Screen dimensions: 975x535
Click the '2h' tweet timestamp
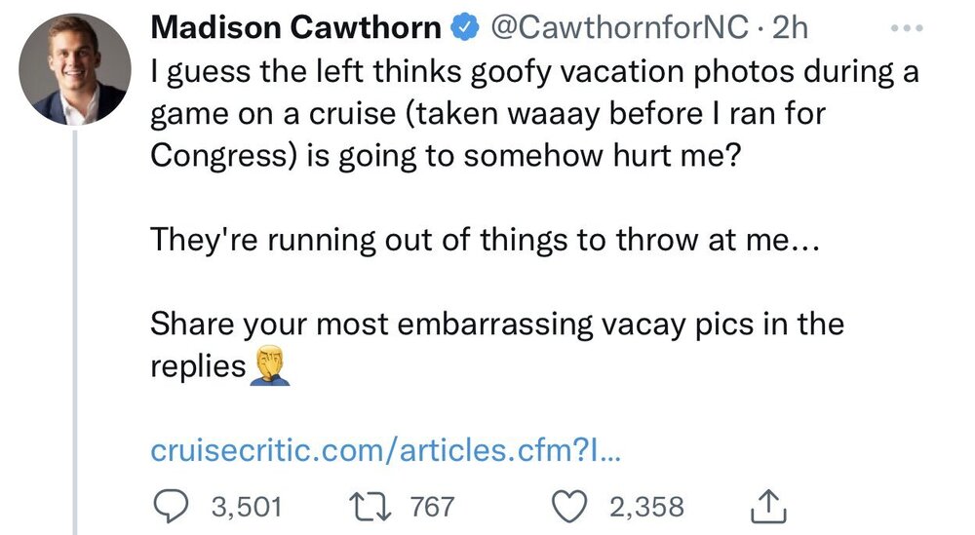[790, 29]
